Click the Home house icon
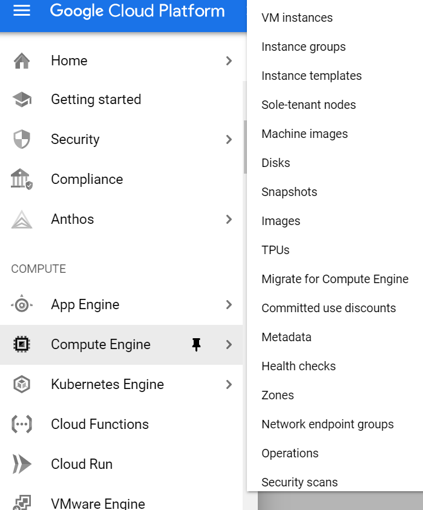The image size is (423, 510). [x=22, y=60]
